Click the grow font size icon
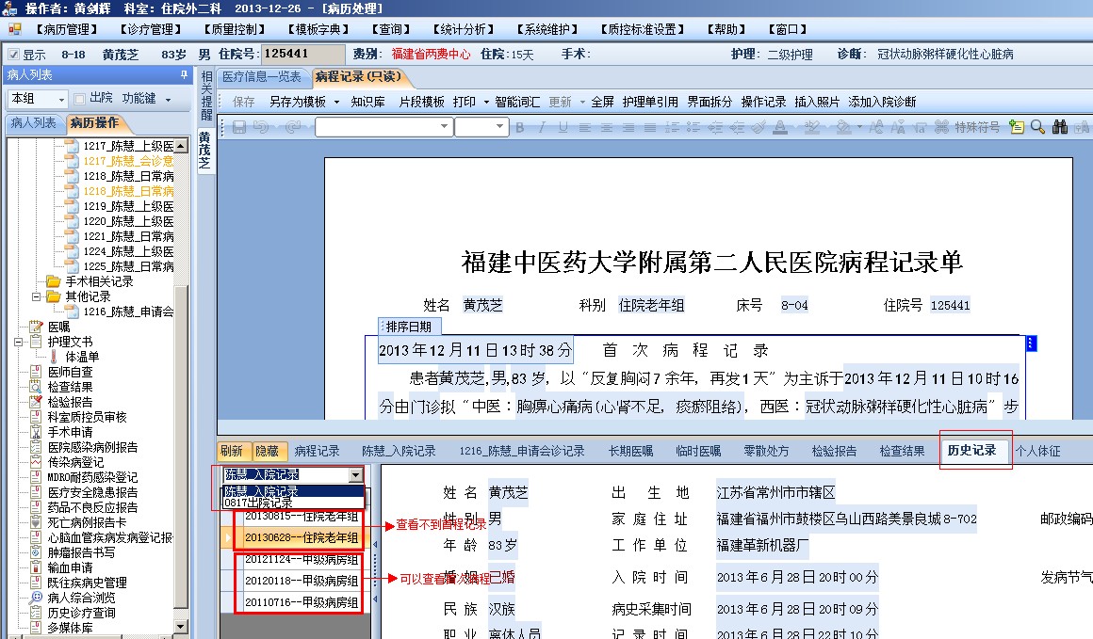 tap(876, 127)
